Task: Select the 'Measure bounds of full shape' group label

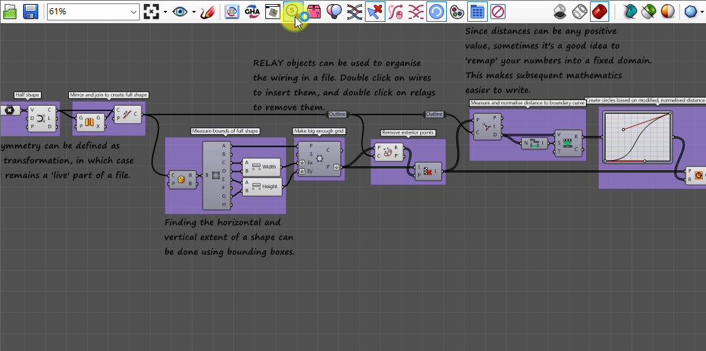Action: coord(225,131)
